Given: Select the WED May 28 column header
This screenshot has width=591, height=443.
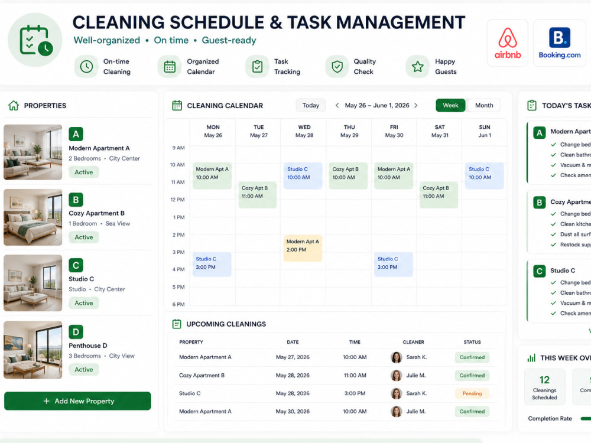Looking at the screenshot, I should tap(304, 131).
